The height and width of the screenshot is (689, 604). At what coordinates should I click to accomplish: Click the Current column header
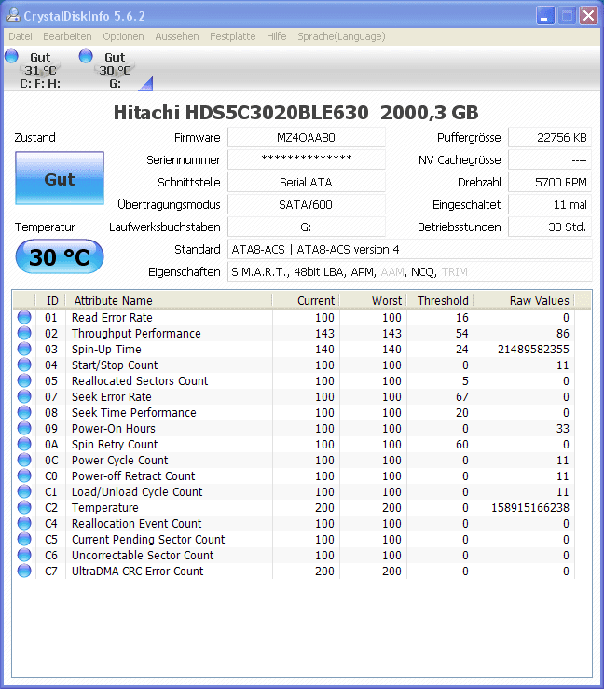click(x=306, y=300)
